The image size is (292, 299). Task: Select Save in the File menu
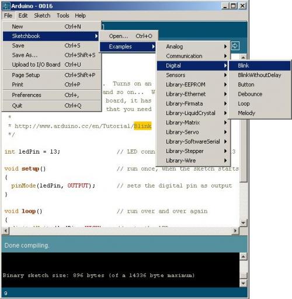pos(52,46)
